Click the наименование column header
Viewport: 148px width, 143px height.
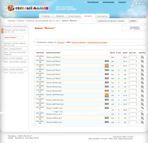click(53, 53)
